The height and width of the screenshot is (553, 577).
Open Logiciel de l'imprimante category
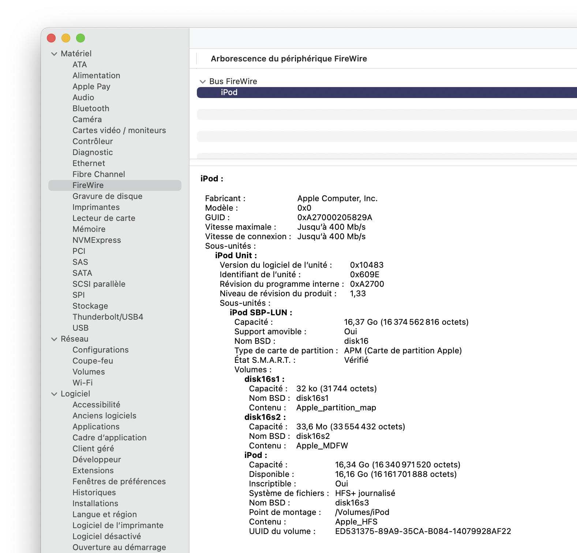(x=118, y=526)
